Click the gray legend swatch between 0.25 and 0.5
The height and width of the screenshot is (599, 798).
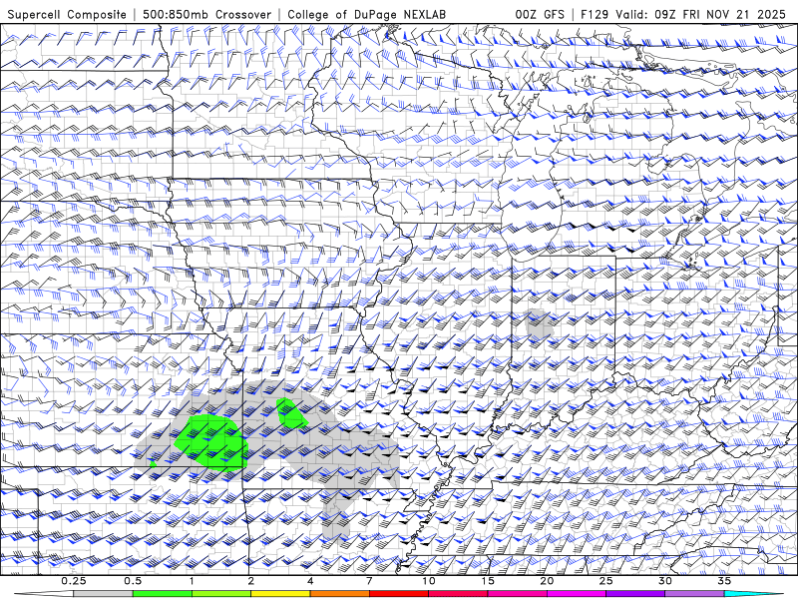103,594
